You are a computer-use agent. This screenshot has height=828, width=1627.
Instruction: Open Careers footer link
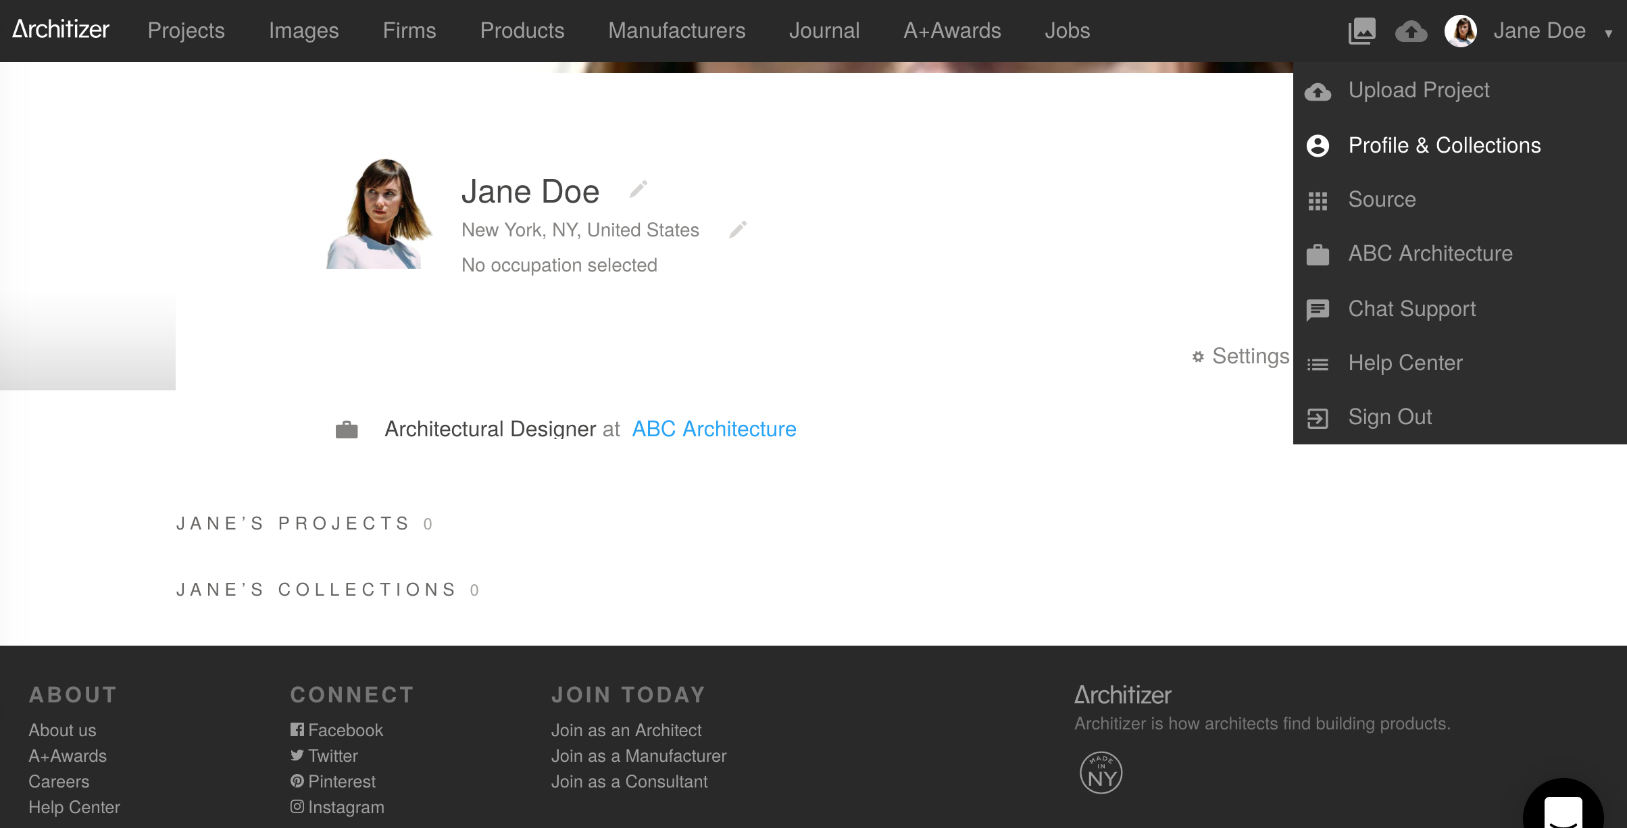coord(59,781)
